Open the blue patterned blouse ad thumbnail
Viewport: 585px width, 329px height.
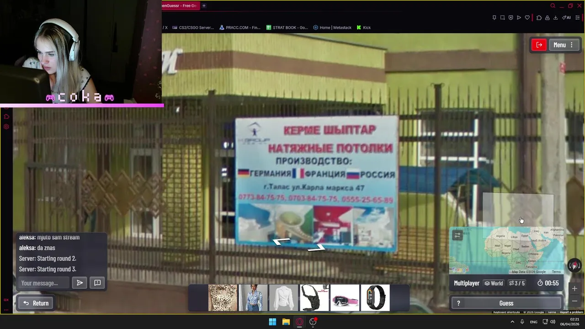click(253, 297)
